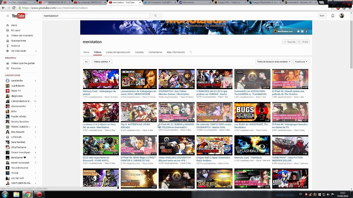
Task: Open Dragon Ball Z Hyper Dimension title
Action: [x=213, y=159]
